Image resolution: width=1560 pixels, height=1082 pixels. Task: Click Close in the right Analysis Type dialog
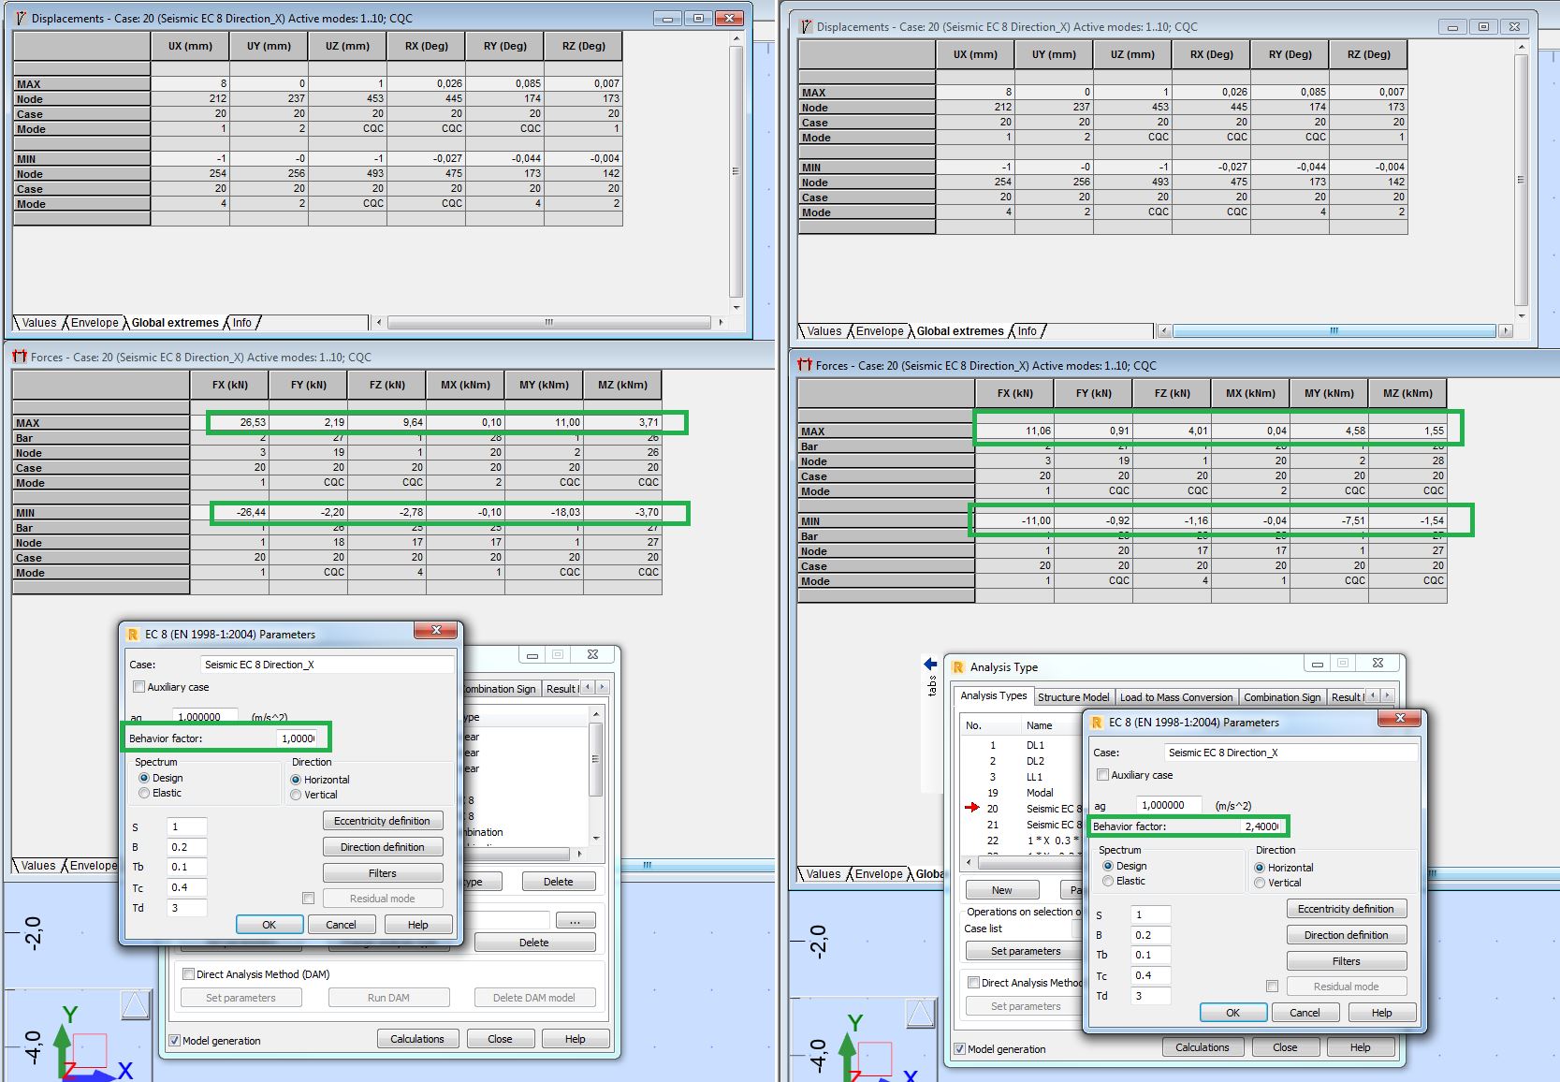pyautogui.click(x=1285, y=1047)
